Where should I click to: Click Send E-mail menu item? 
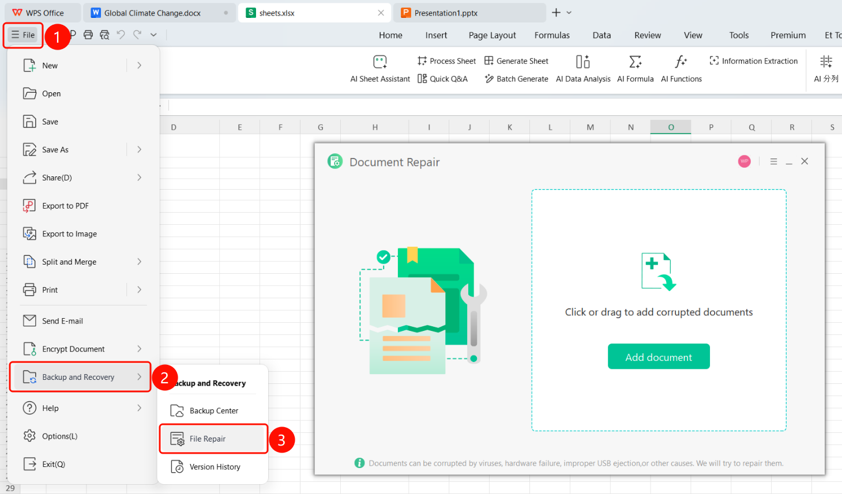pos(84,321)
